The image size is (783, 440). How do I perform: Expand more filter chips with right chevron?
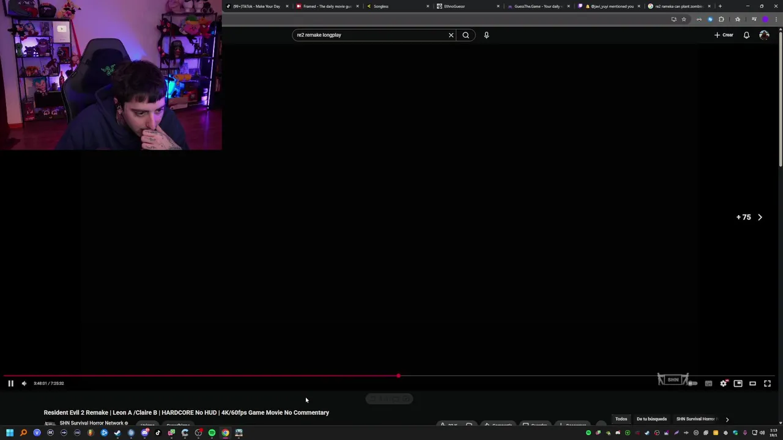coord(727,419)
